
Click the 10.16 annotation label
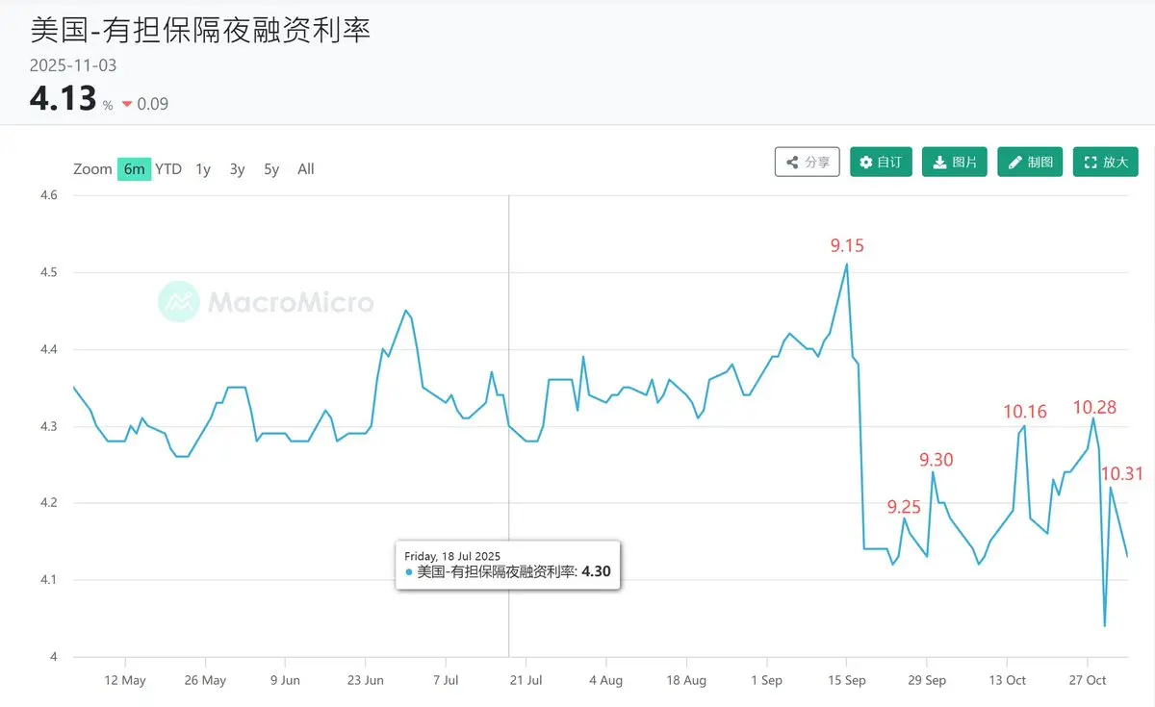(x=1024, y=412)
